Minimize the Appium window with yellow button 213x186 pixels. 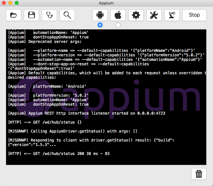10,3
